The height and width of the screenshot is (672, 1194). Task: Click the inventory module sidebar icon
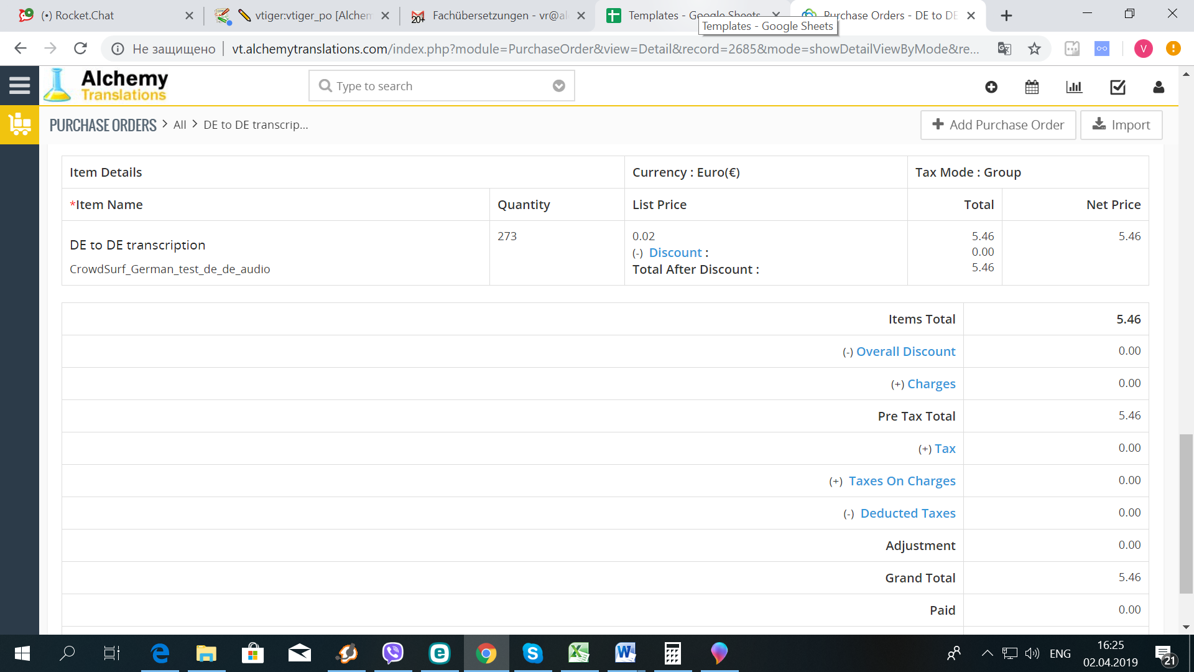click(x=19, y=124)
